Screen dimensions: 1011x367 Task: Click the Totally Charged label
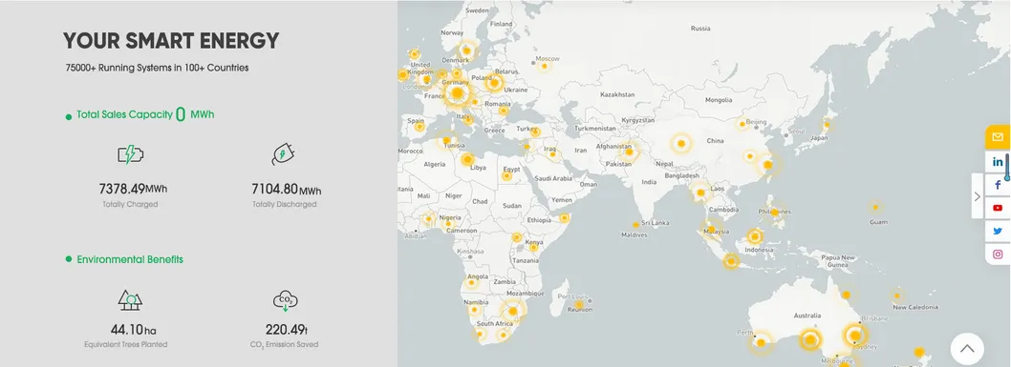click(130, 204)
